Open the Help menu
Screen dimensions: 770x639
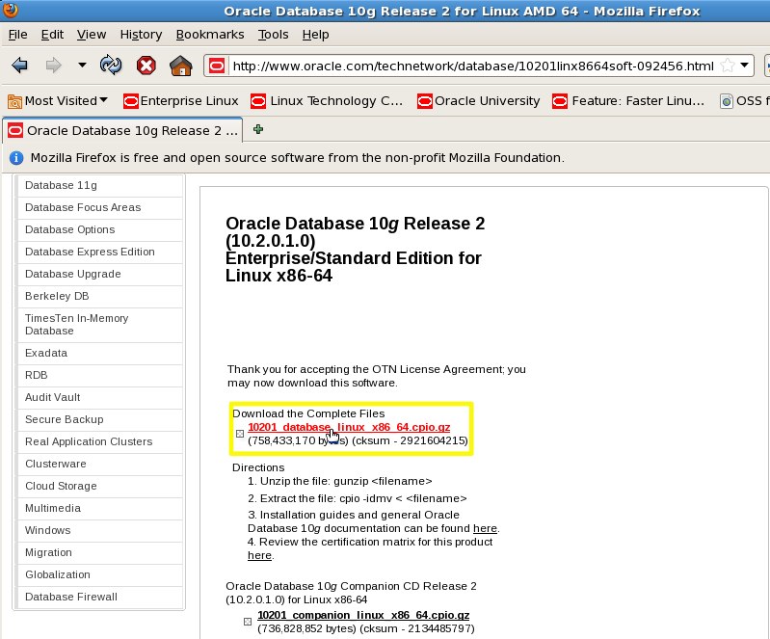pos(315,35)
